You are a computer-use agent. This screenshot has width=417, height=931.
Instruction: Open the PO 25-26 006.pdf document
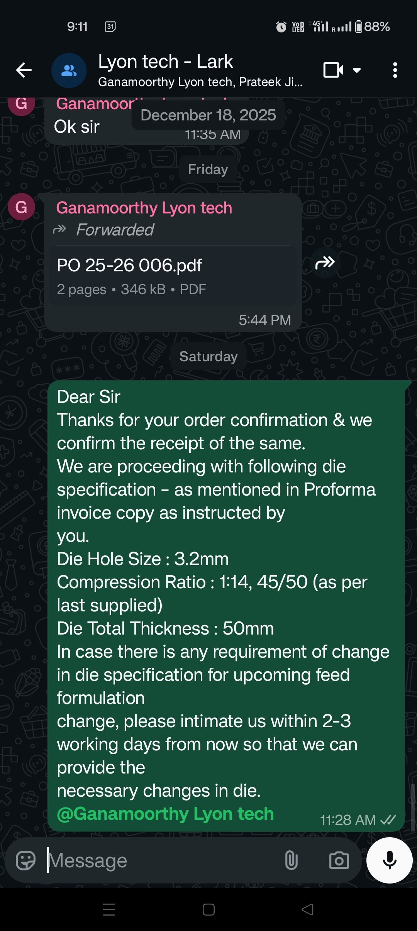(173, 276)
